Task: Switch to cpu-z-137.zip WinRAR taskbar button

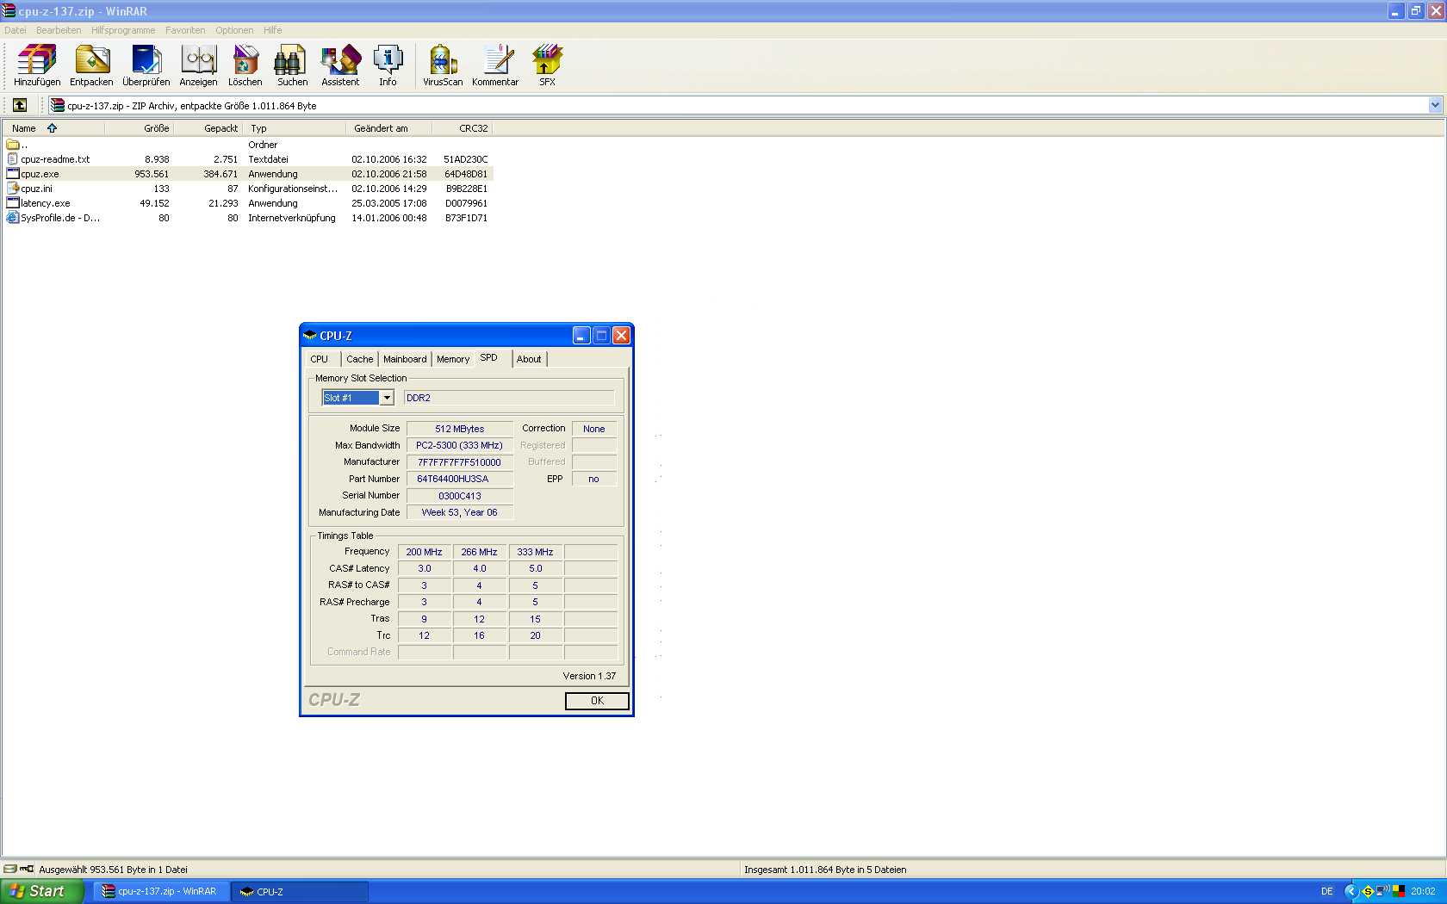Action: tap(161, 891)
